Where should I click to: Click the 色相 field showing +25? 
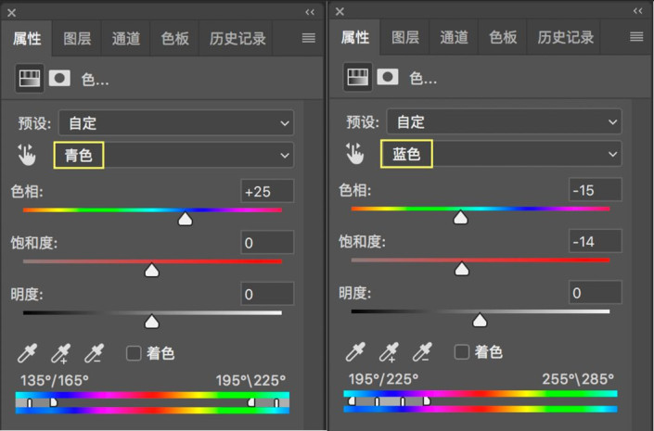267,191
